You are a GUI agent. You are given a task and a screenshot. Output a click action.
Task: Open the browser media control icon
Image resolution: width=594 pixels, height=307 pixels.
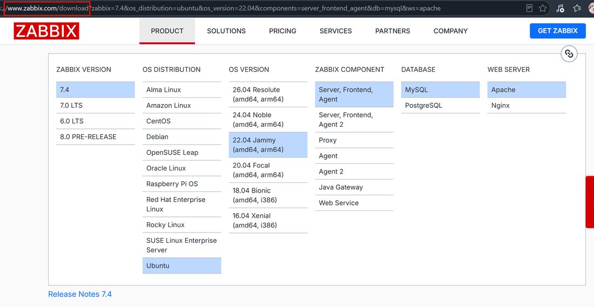click(561, 8)
